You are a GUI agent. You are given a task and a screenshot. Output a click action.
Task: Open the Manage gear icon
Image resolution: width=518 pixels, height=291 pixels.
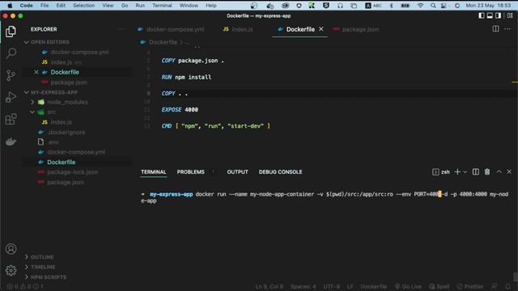(11, 271)
